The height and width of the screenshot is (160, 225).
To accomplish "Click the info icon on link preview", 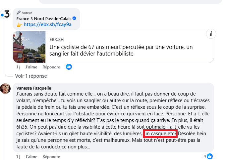I will [x=211, y=34].
